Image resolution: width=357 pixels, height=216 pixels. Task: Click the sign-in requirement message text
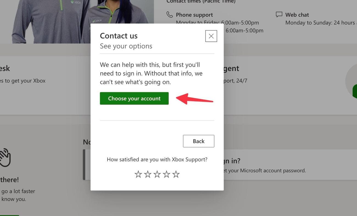151,73
